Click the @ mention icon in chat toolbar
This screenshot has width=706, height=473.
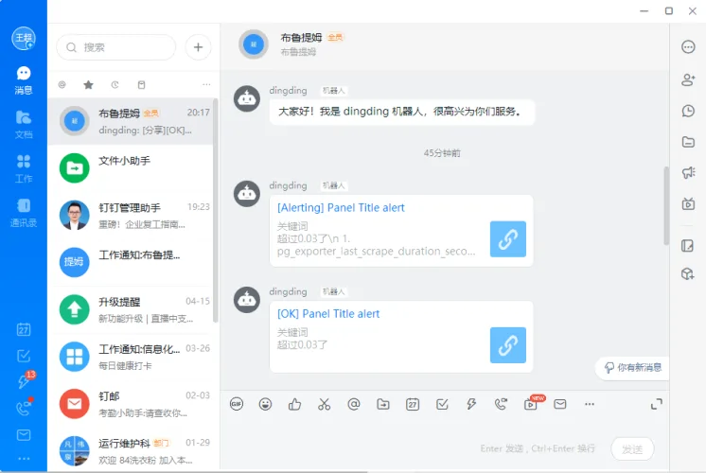(x=354, y=404)
